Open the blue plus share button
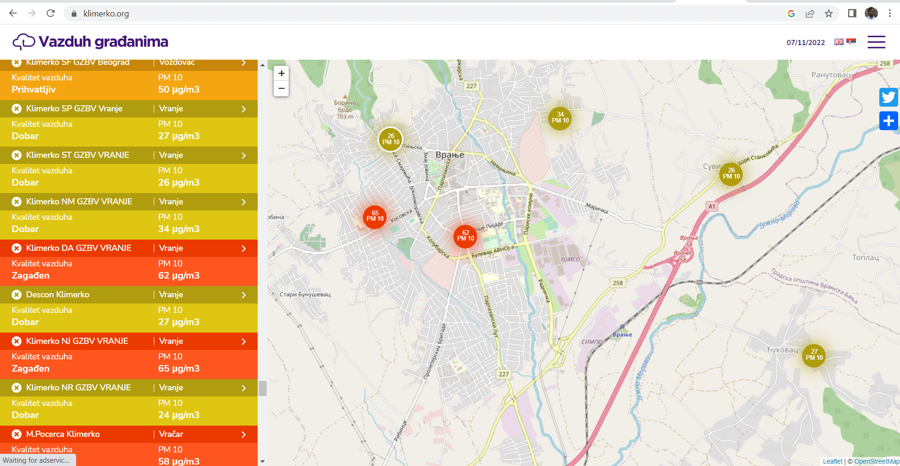The height and width of the screenshot is (466, 900). 888,121
